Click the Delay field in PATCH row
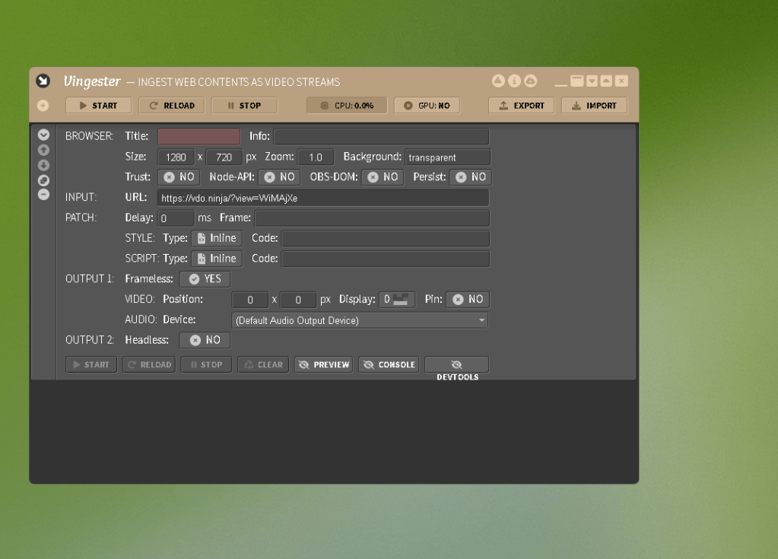 176,218
